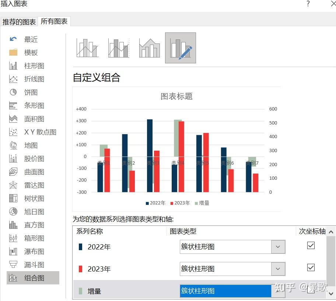Viewport: 336px width, 301px height.
Task: Toggle secondary axis checkbox for 2023年
Action: tap(311, 267)
